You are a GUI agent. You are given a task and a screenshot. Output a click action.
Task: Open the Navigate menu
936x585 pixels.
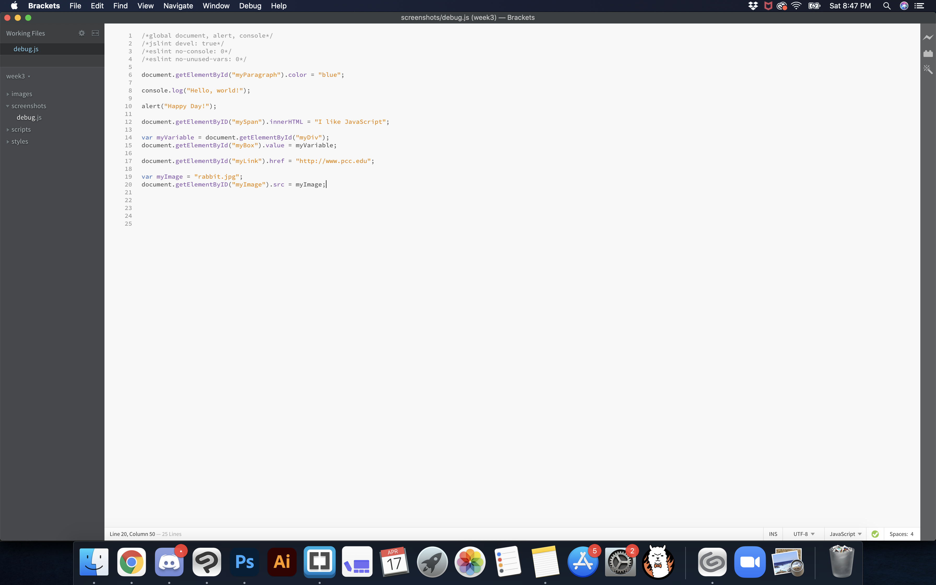178,6
